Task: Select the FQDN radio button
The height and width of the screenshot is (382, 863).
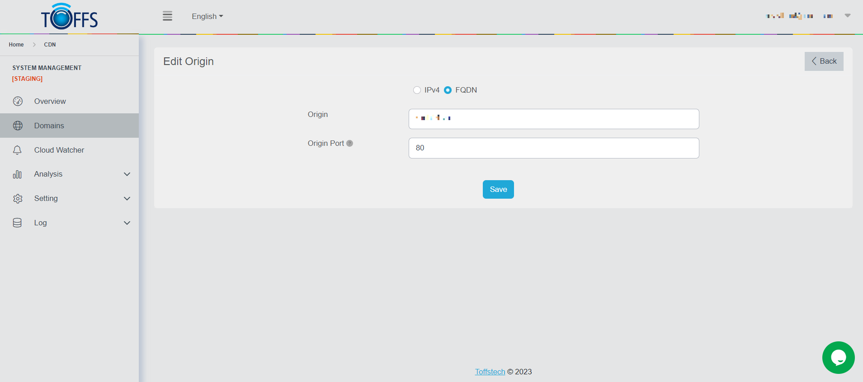Action: click(448, 90)
